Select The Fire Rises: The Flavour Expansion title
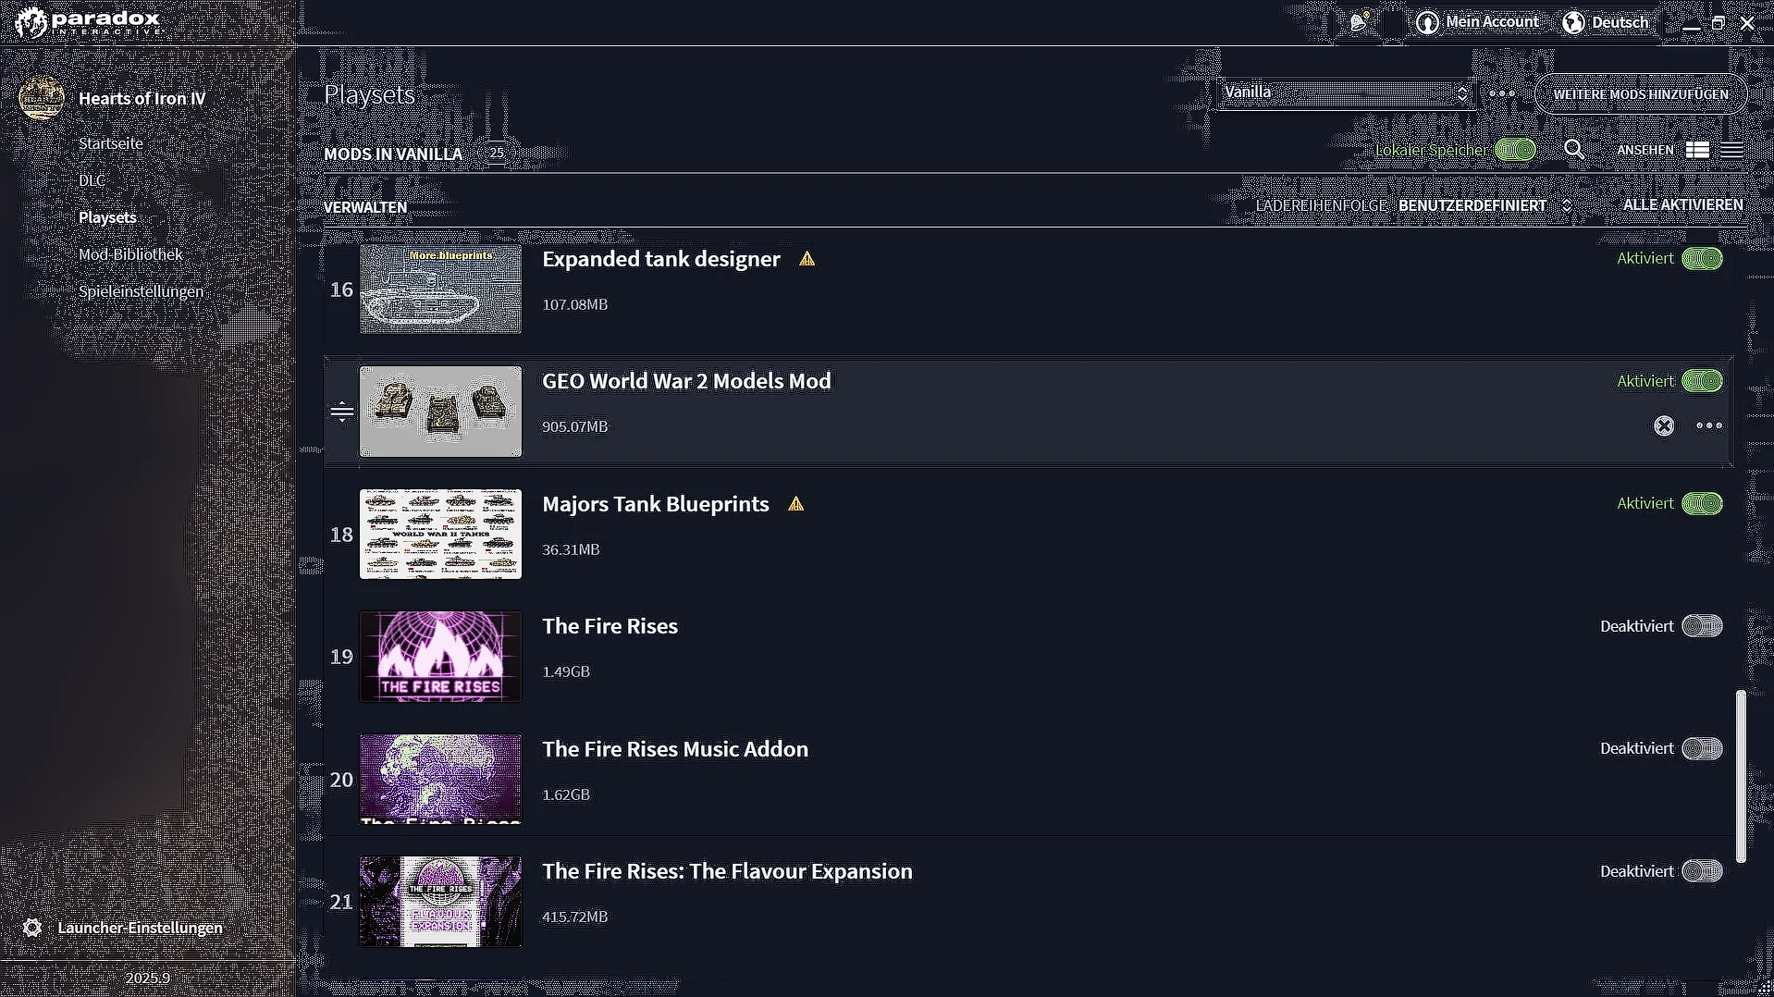Viewport: 1774px width, 997px height. (727, 871)
